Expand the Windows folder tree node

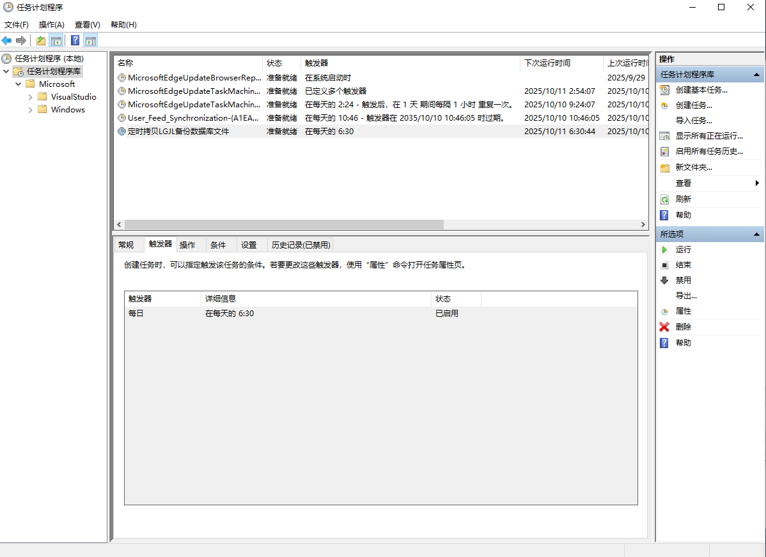tap(30, 110)
